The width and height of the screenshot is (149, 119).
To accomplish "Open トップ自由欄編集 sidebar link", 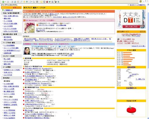I will tap(9, 45).
